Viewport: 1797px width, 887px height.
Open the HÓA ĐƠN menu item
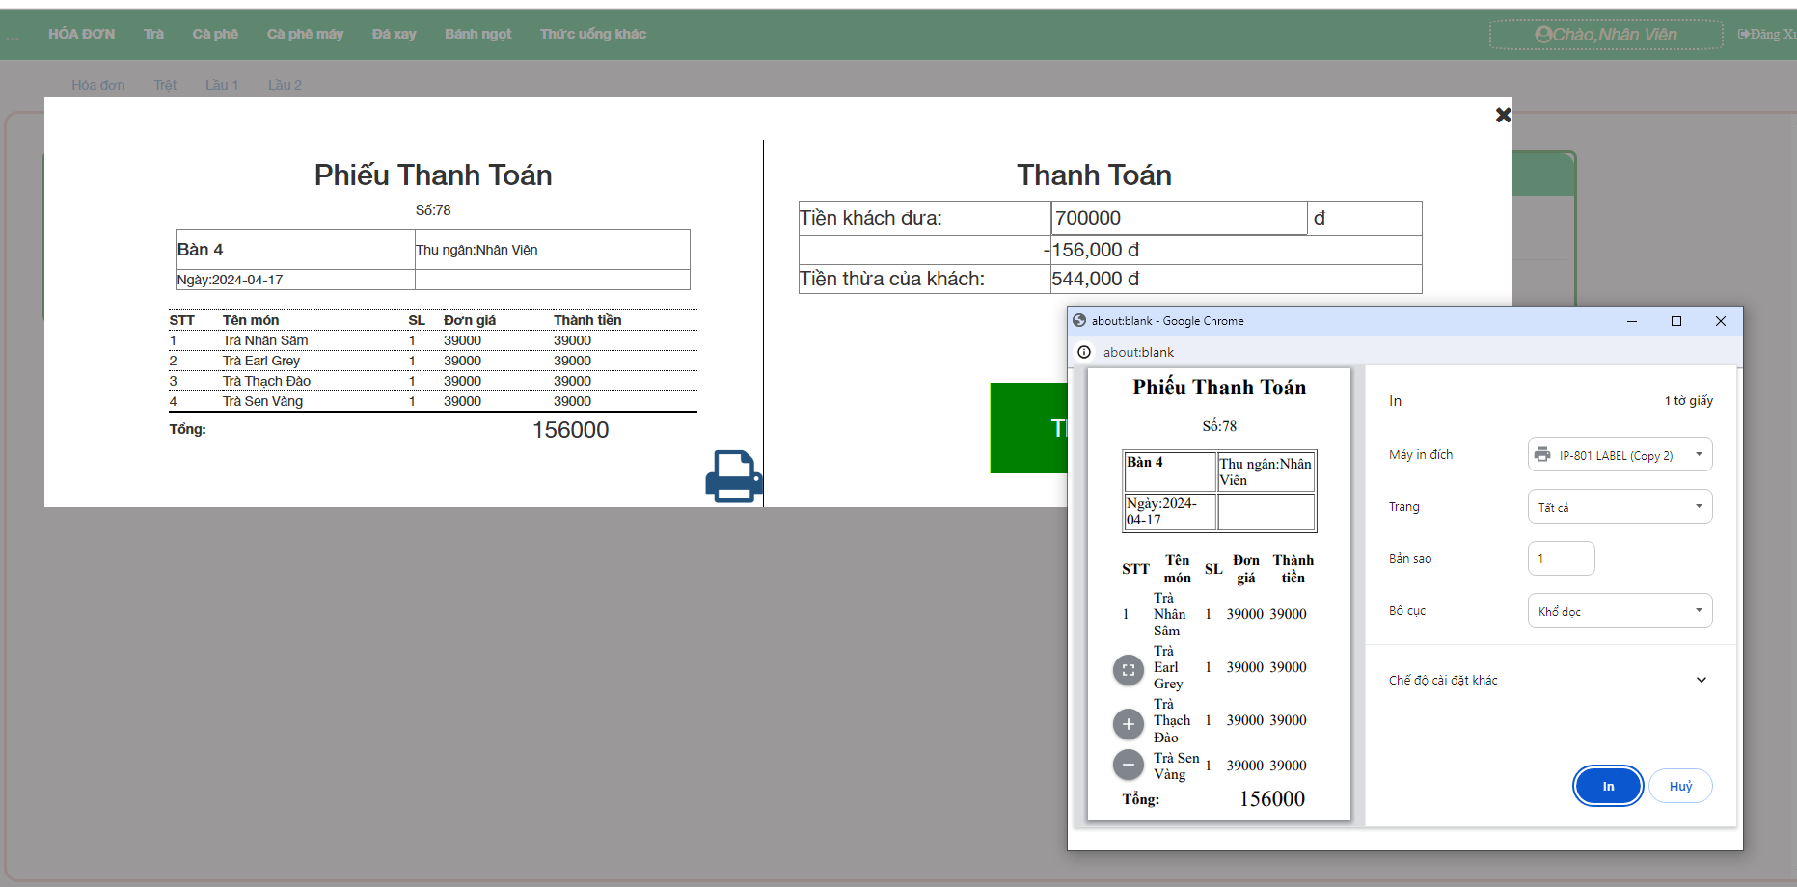click(x=82, y=34)
